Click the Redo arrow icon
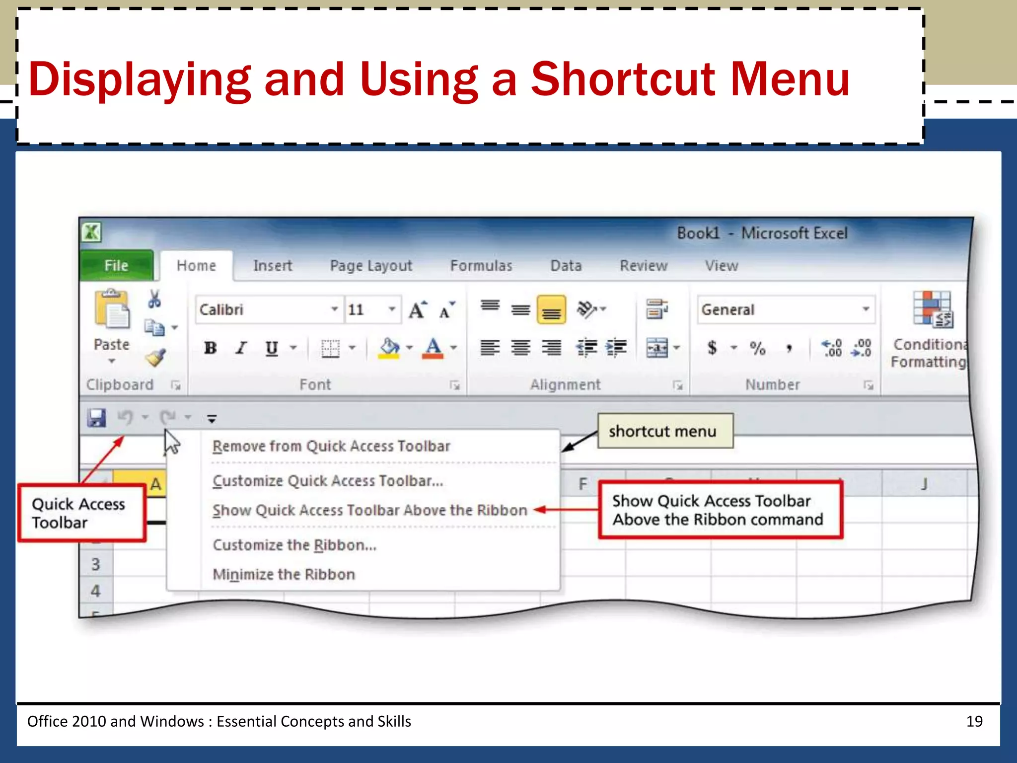1017x763 pixels. [168, 418]
